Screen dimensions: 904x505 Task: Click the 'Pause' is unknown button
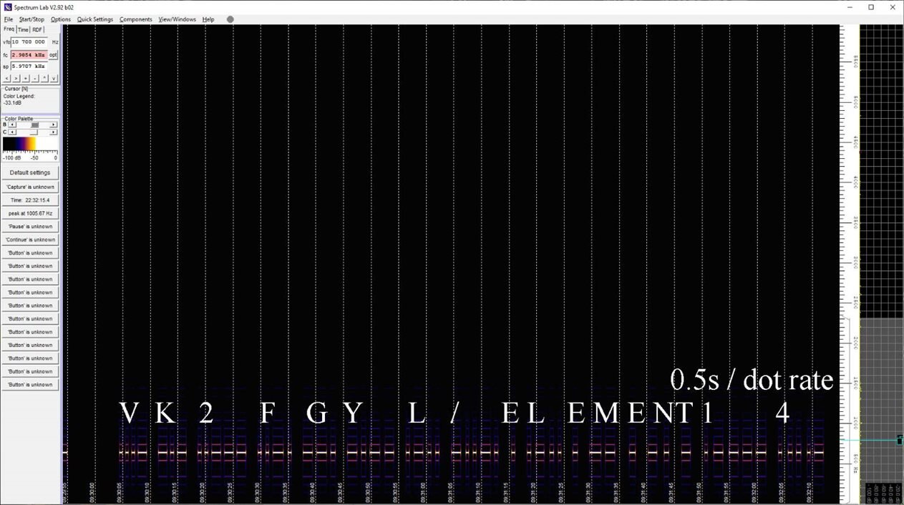[30, 227]
